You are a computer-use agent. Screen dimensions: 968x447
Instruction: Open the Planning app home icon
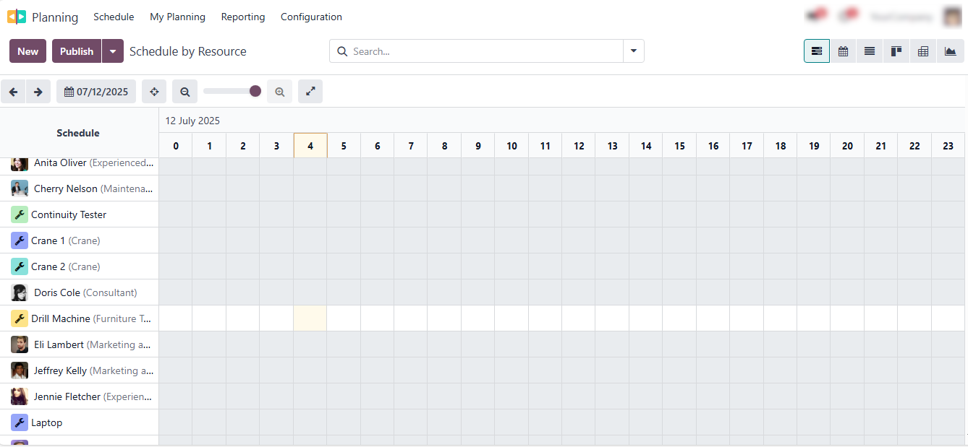click(x=16, y=16)
